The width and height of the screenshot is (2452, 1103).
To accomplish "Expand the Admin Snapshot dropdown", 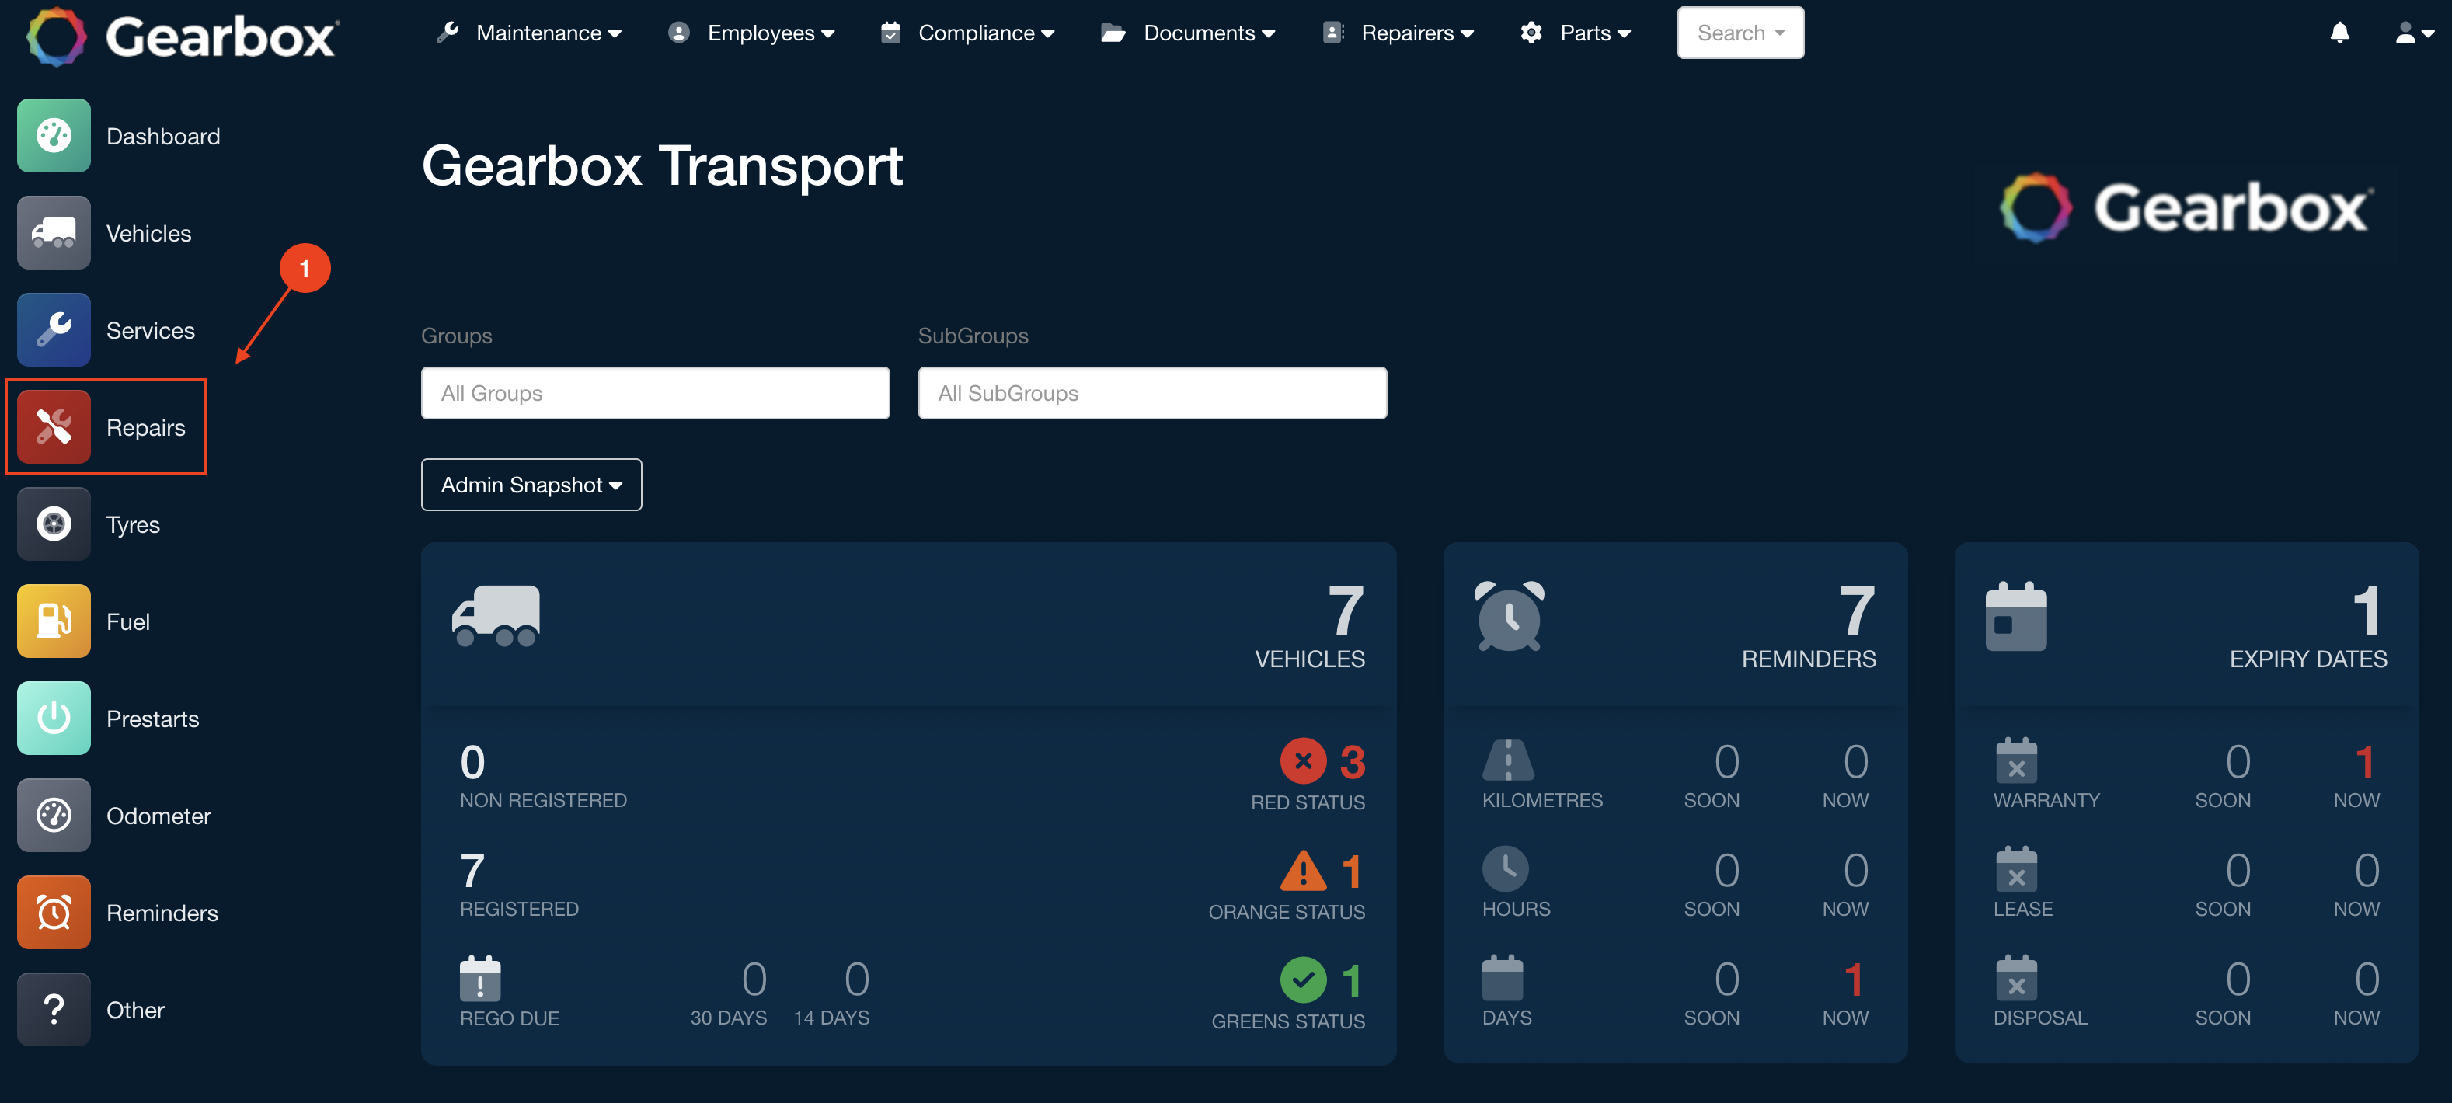I will (x=531, y=485).
